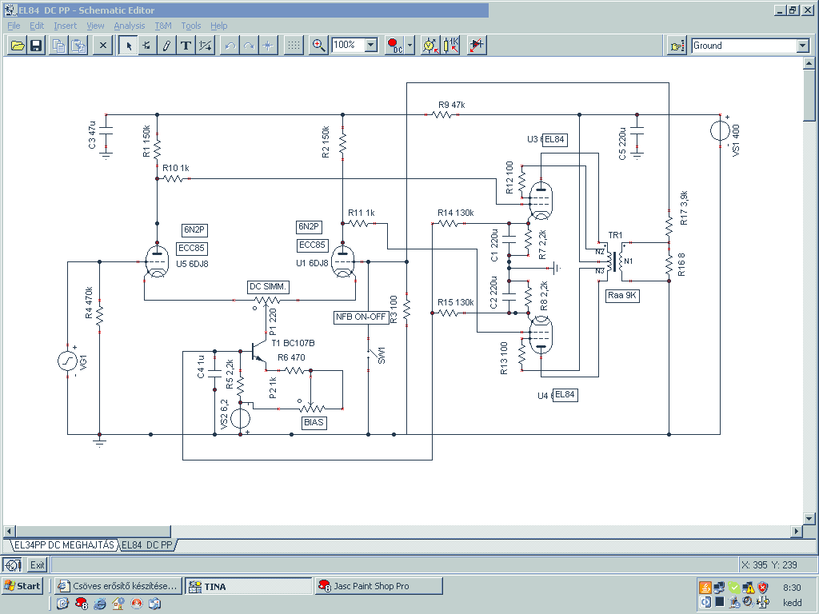This screenshot has height=614, width=819.
Task: Select the U4 EL84 tube label
Action: (x=565, y=395)
